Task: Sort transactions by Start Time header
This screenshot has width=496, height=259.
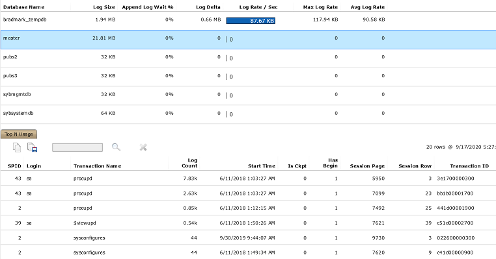Action: 262,166
